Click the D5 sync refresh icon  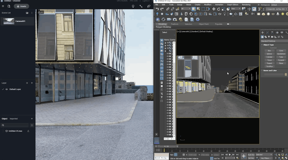(163, 20)
